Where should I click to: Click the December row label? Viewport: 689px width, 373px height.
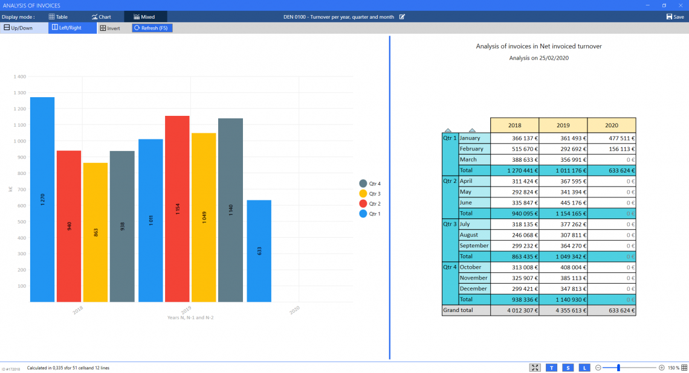[474, 289]
